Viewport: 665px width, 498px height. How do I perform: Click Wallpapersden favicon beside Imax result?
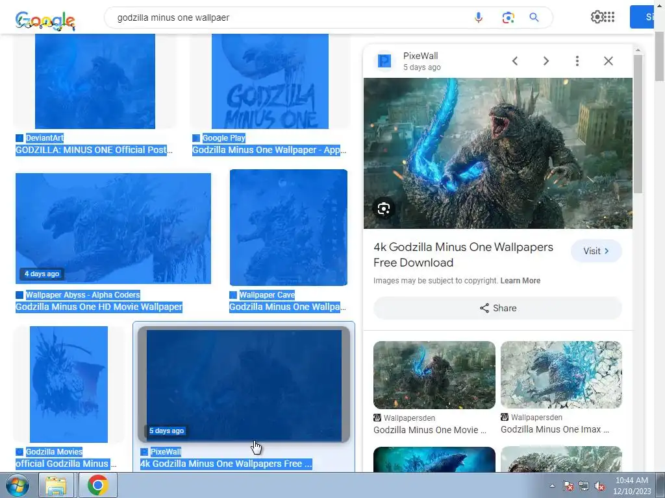[504, 417]
